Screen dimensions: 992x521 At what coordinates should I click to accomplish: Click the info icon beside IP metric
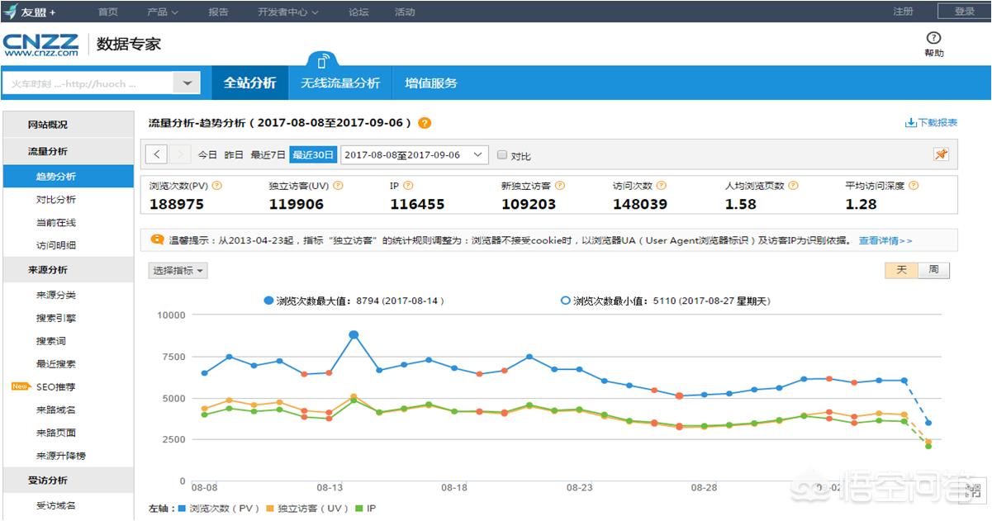pos(408,187)
